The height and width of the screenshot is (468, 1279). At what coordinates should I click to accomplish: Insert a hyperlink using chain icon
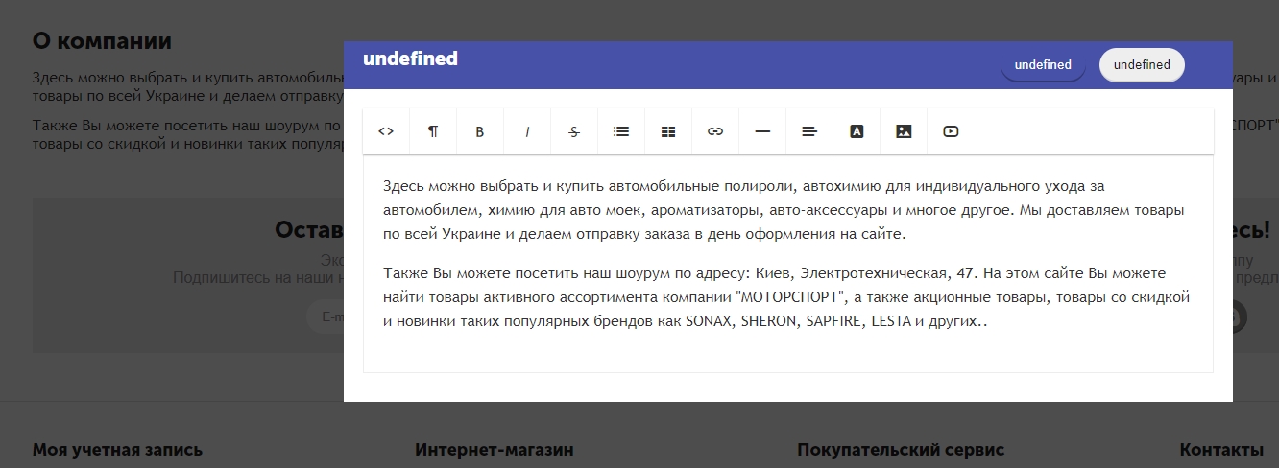click(x=715, y=131)
